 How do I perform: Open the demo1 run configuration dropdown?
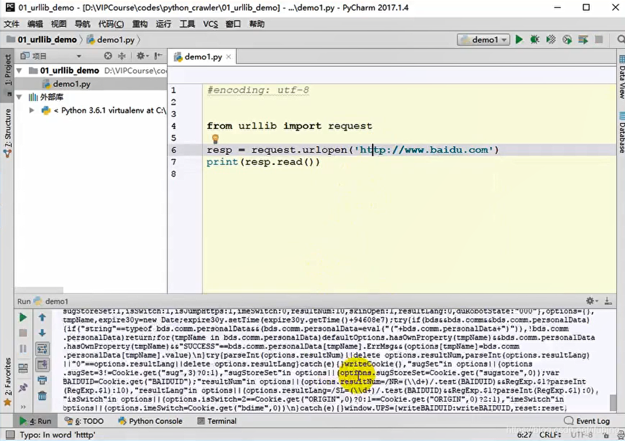point(483,39)
